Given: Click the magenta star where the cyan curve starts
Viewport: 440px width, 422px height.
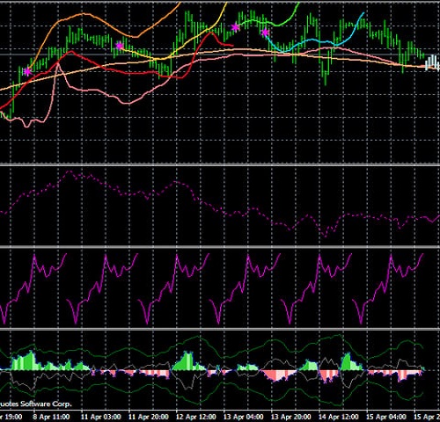Looking at the screenshot, I should (265, 33).
